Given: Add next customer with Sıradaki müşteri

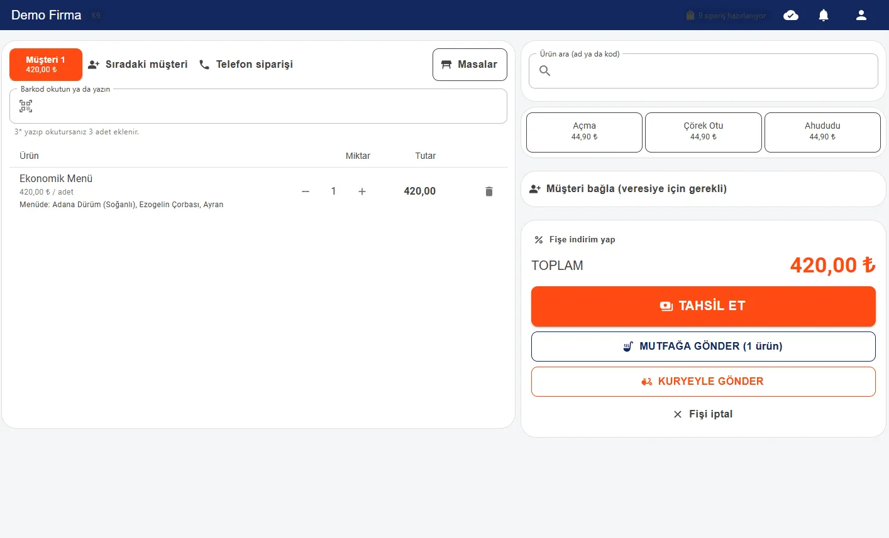Looking at the screenshot, I should click(138, 64).
